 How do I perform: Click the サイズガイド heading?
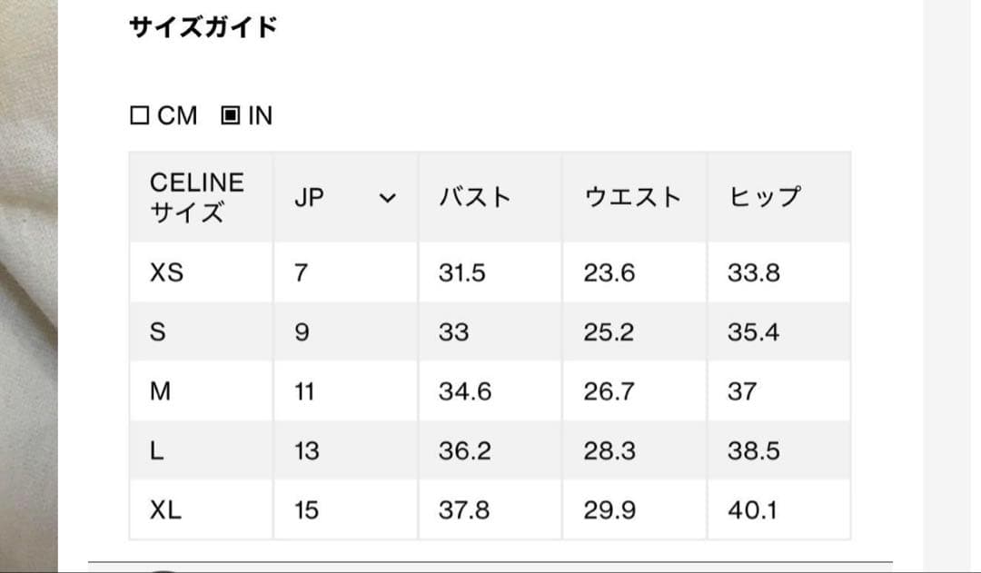pos(203,27)
